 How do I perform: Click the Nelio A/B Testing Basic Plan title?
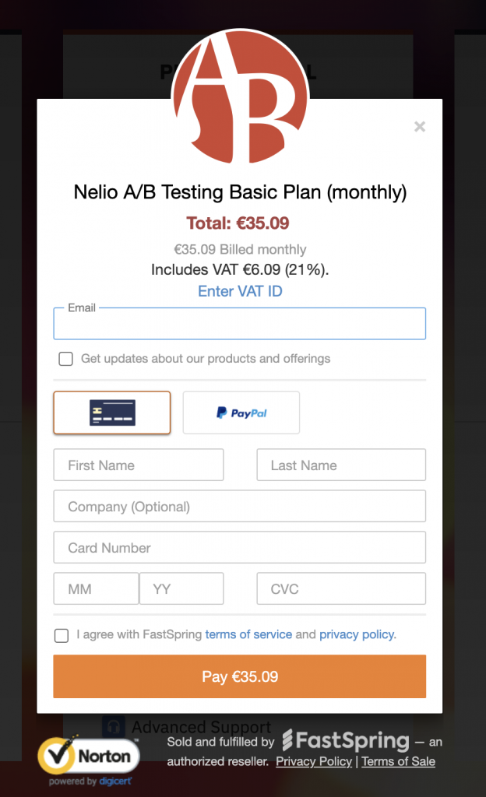[240, 192]
